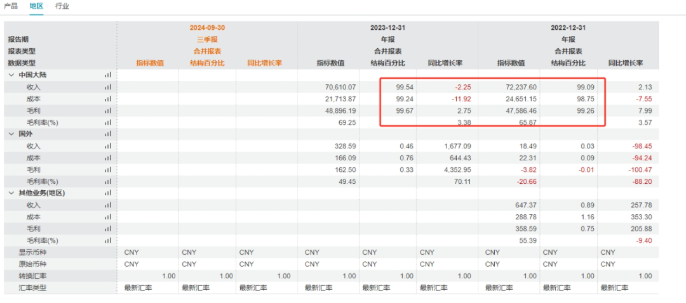The image size is (686, 303).
Task: Click the 显示币种 row label
Action: (32, 252)
